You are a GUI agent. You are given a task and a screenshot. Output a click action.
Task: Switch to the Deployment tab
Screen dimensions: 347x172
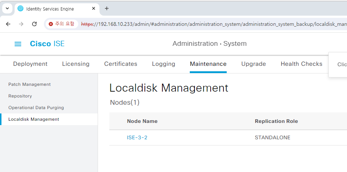click(x=30, y=64)
